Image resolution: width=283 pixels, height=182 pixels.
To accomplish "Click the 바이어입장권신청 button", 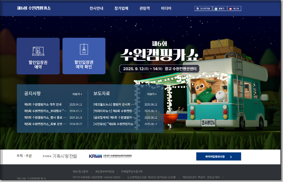I will [219, 157].
